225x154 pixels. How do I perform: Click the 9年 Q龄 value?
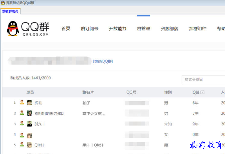point(196,124)
